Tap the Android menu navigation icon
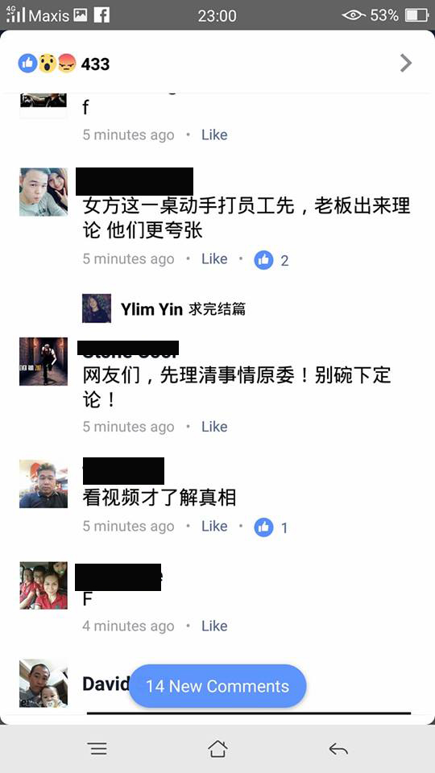 [98, 749]
